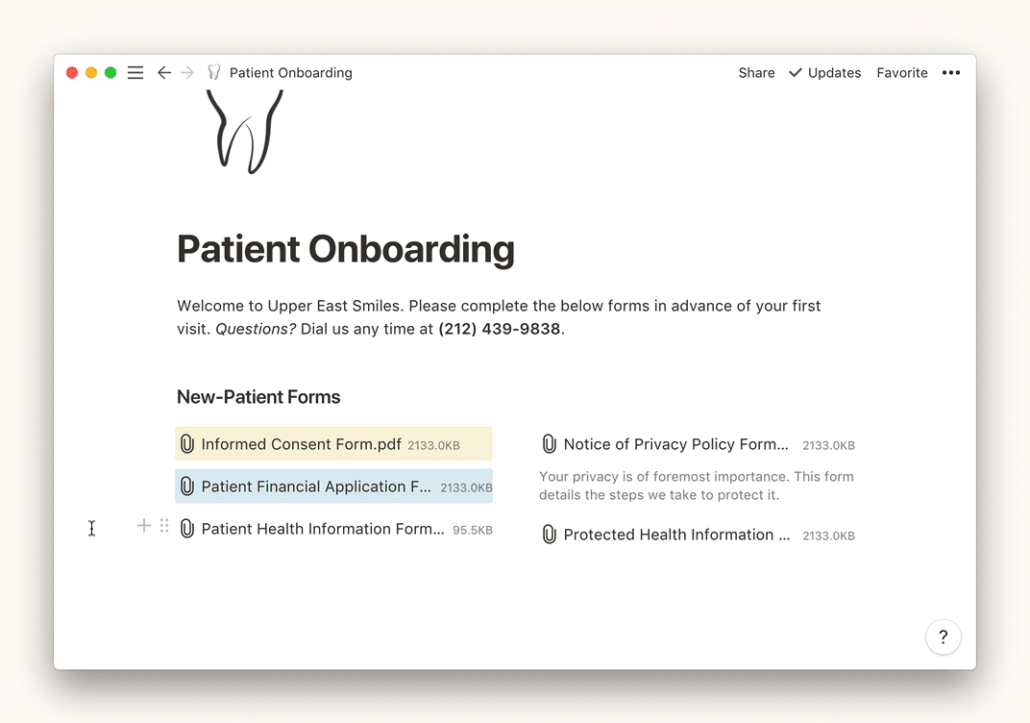Open Patient Health Information Form attachment

tap(322, 529)
